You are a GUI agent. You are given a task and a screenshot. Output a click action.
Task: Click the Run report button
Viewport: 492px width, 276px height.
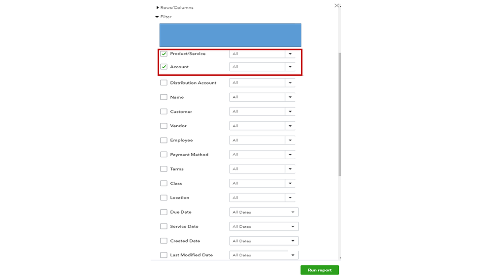[x=320, y=270]
